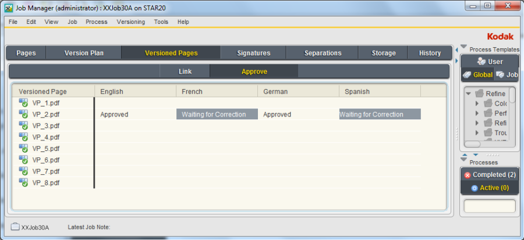This screenshot has width=524, height=240.
Task: Click the empty field below Active processes
Action: point(490,206)
